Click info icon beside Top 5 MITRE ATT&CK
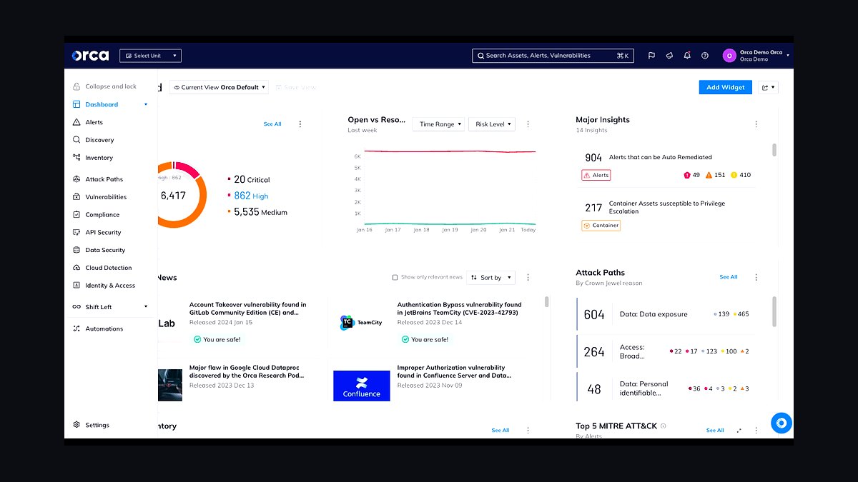 664,426
